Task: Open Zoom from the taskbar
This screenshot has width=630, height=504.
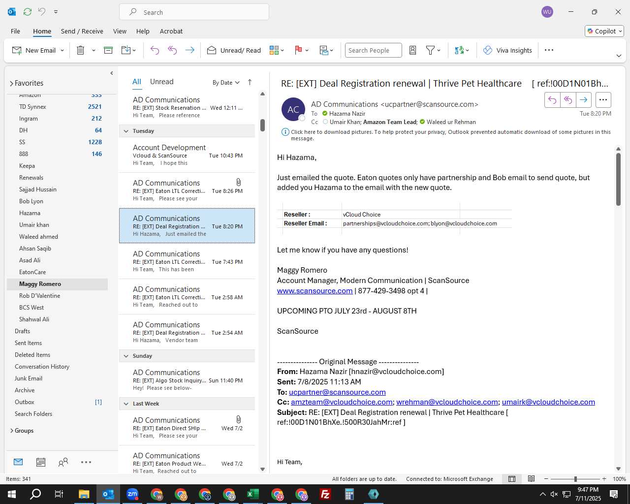Action: (132, 494)
